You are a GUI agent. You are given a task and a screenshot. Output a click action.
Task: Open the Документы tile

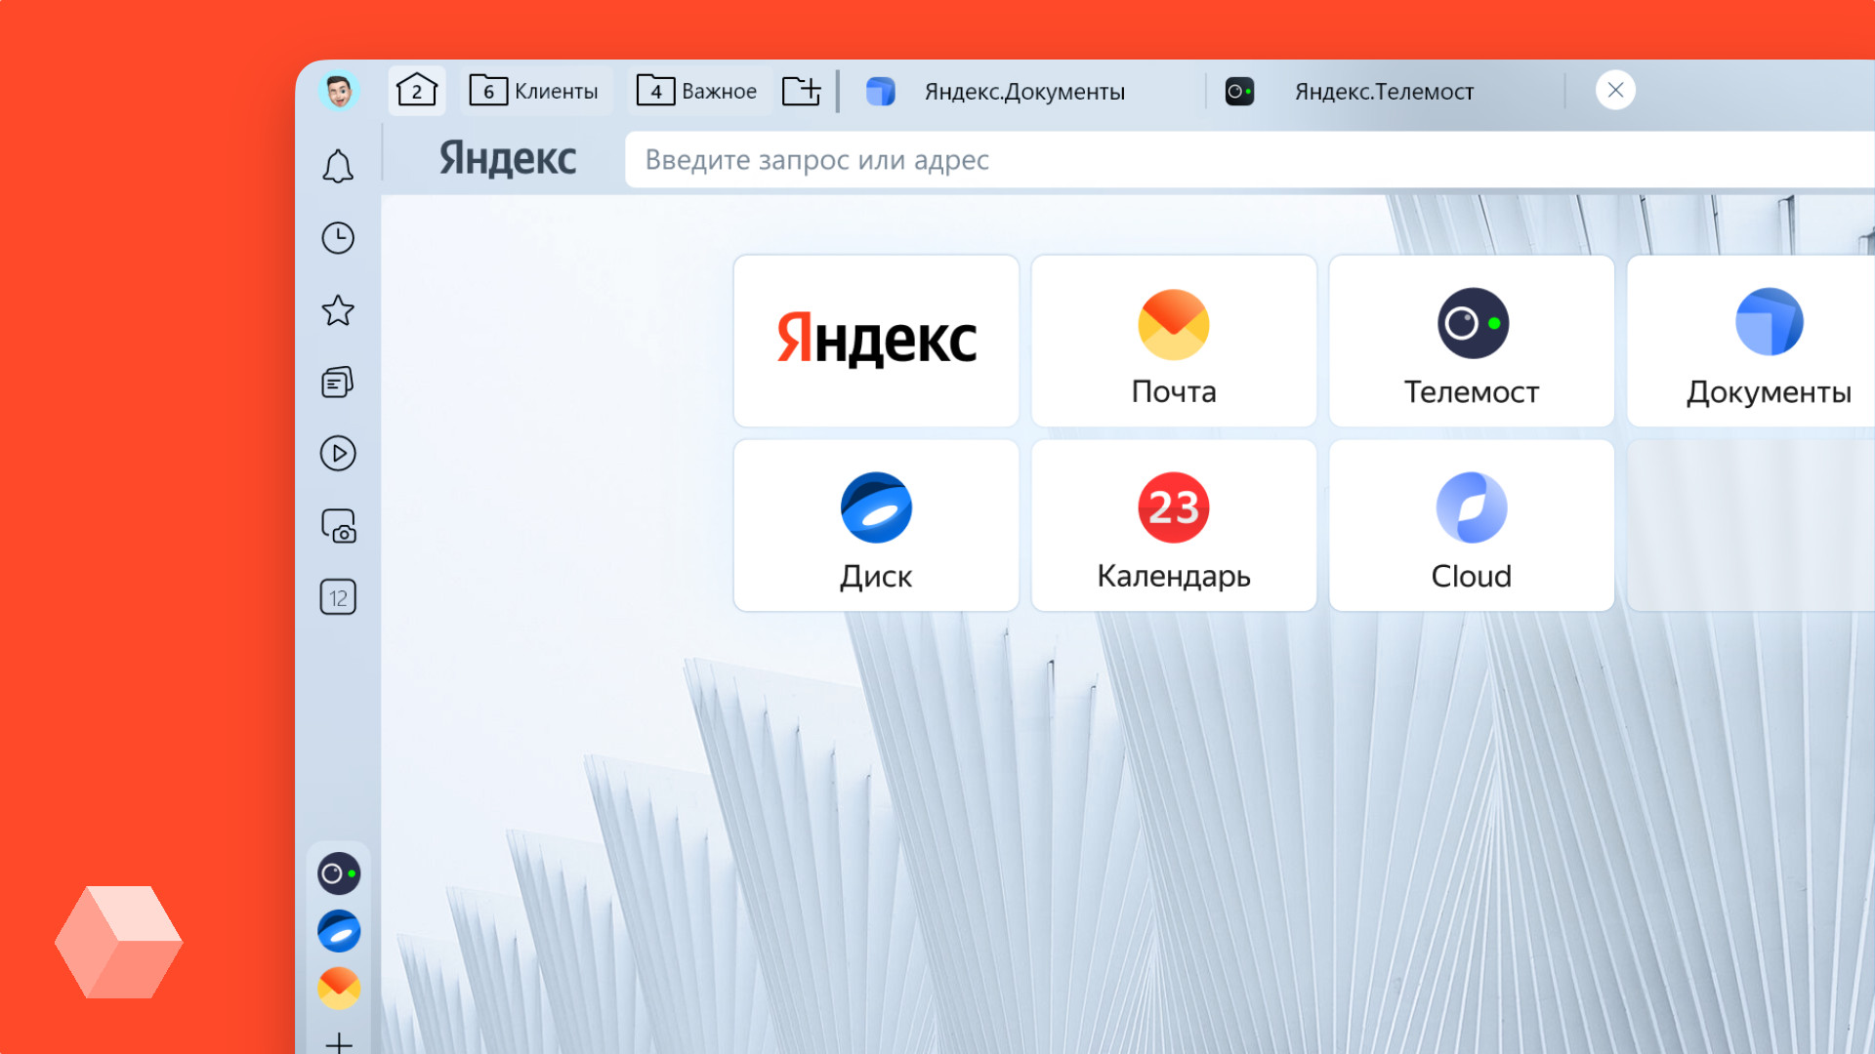(1751, 341)
